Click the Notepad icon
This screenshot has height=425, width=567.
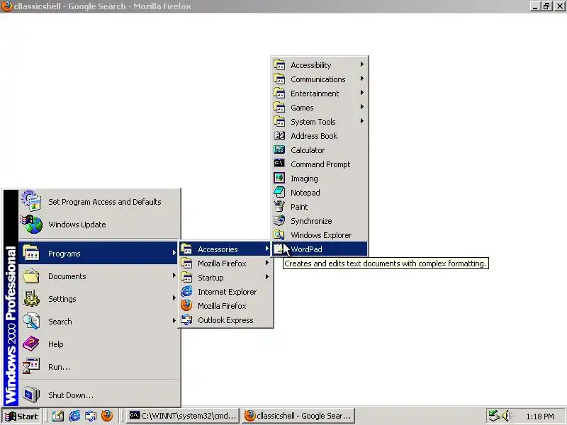279,192
